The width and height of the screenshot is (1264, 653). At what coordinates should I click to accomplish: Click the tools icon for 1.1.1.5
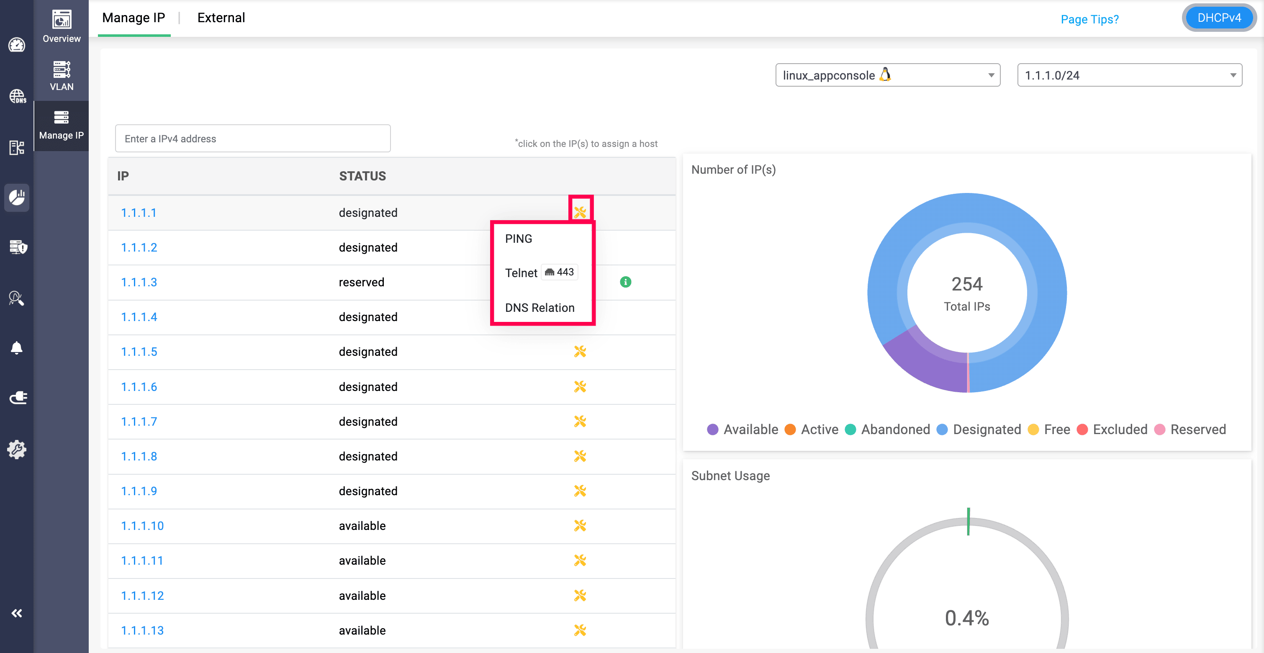coord(580,352)
